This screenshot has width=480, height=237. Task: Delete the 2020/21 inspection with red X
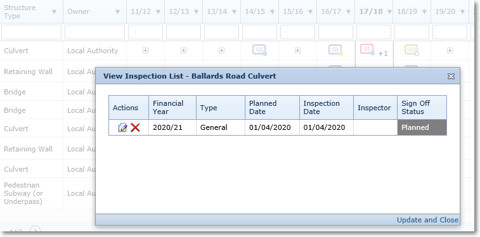coord(135,127)
